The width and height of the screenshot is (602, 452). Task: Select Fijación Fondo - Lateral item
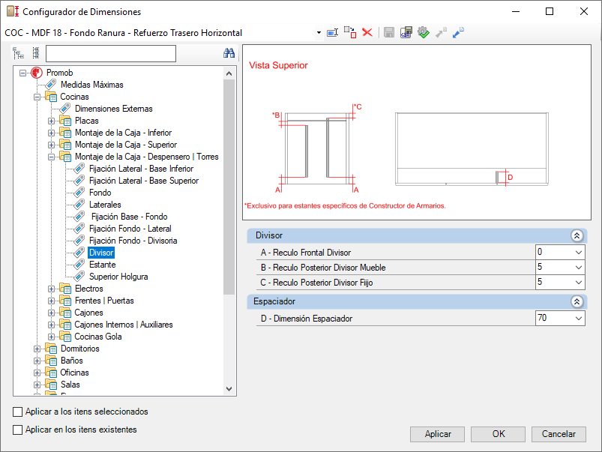[x=130, y=229]
